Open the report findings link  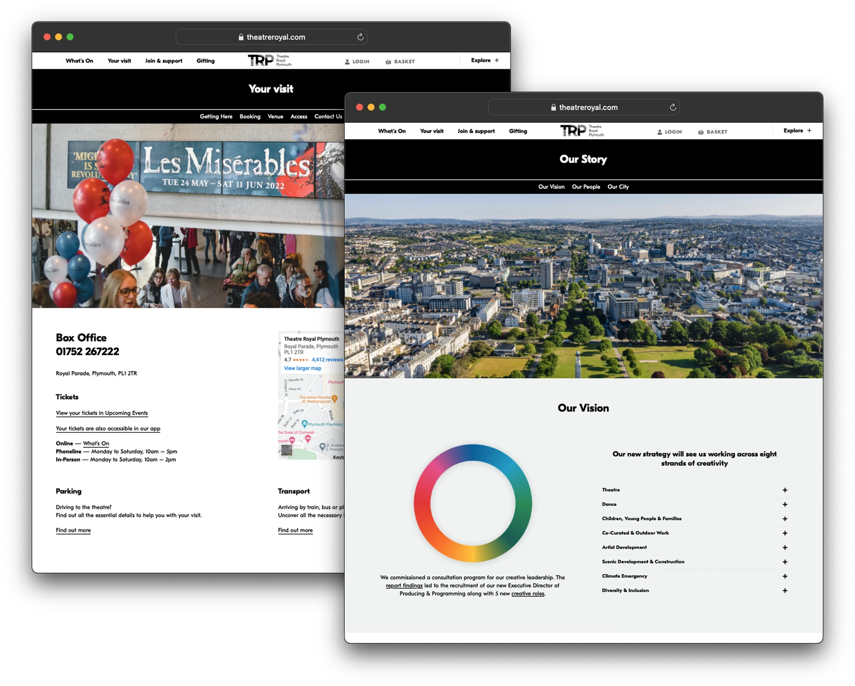point(404,586)
